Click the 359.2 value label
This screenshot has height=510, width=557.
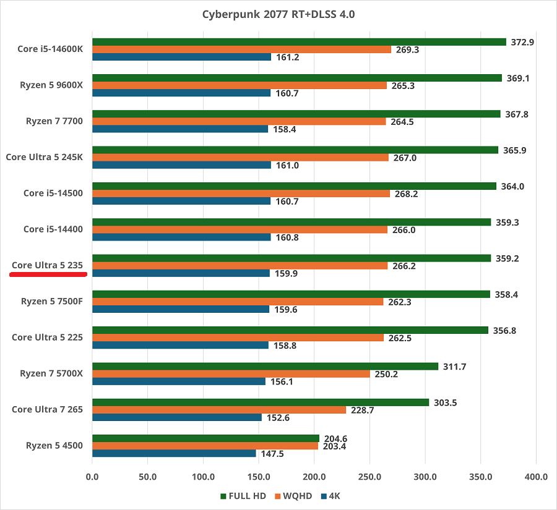507,259
